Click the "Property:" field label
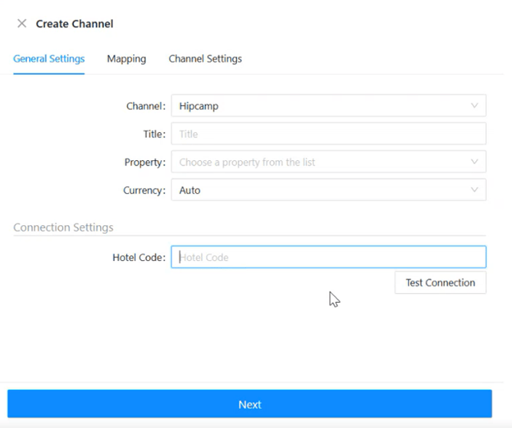This screenshot has width=512, height=428. (x=144, y=162)
